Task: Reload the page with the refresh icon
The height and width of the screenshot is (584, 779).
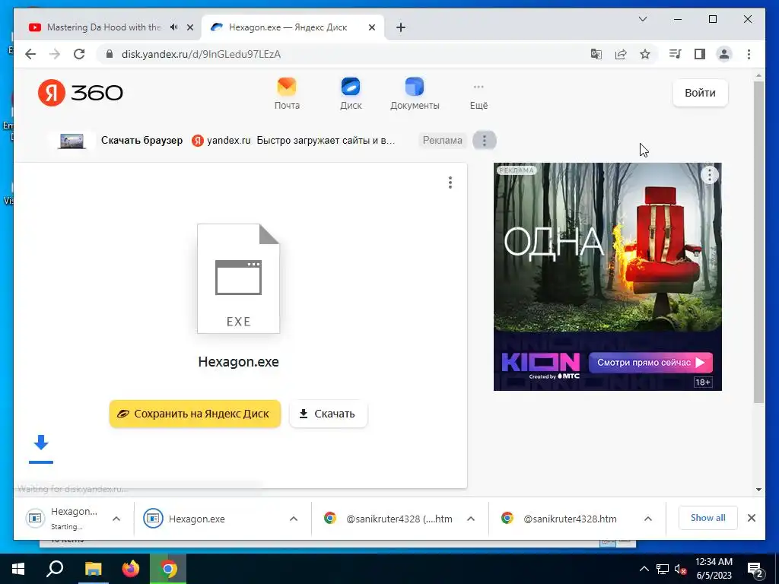Action: 79,54
